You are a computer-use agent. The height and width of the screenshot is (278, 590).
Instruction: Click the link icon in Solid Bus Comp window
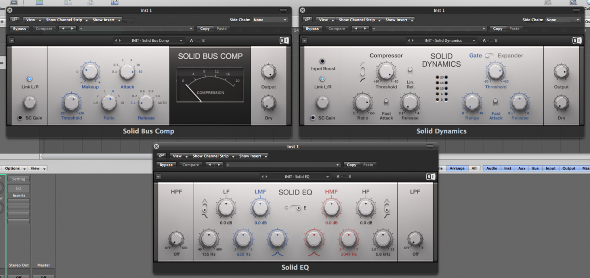tap(15, 20)
